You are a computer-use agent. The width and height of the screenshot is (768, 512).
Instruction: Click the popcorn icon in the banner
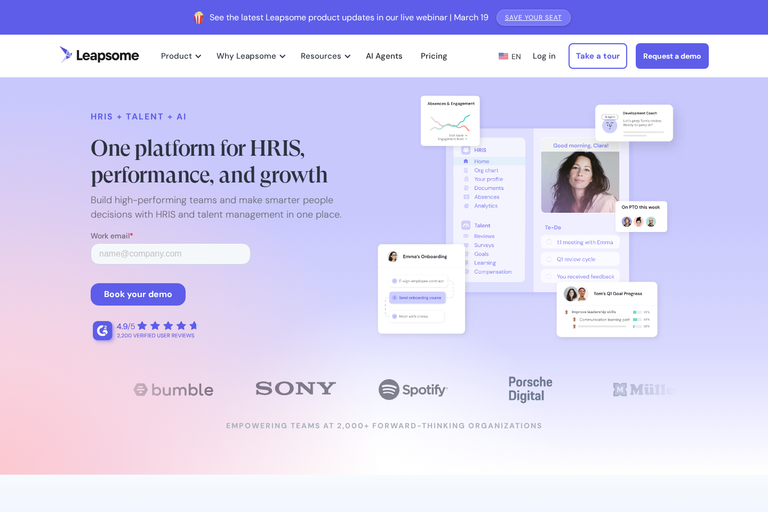tap(199, 18)
